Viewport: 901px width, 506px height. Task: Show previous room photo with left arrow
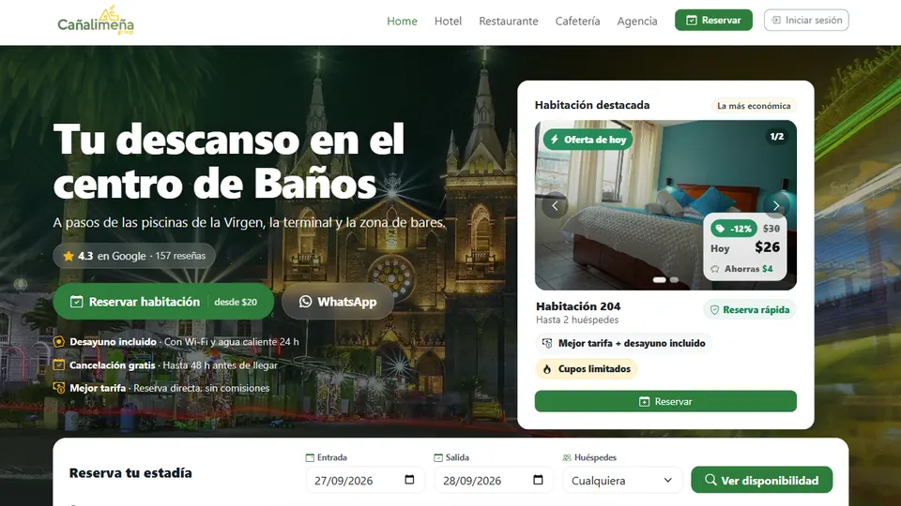(555, 205)
